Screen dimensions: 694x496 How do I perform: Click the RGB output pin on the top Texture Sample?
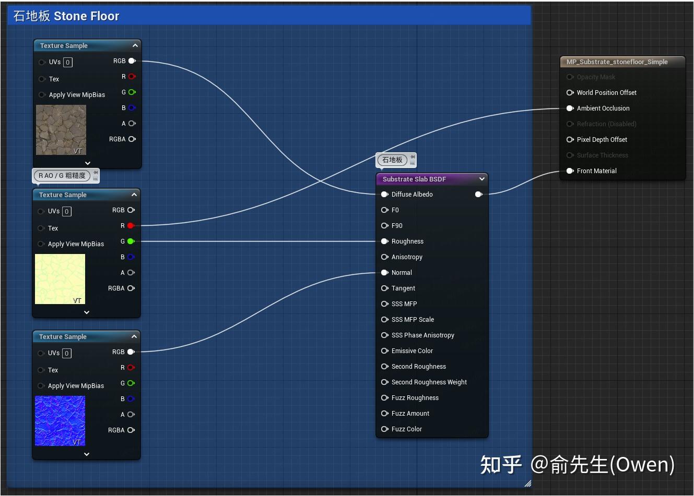(132, 61)
